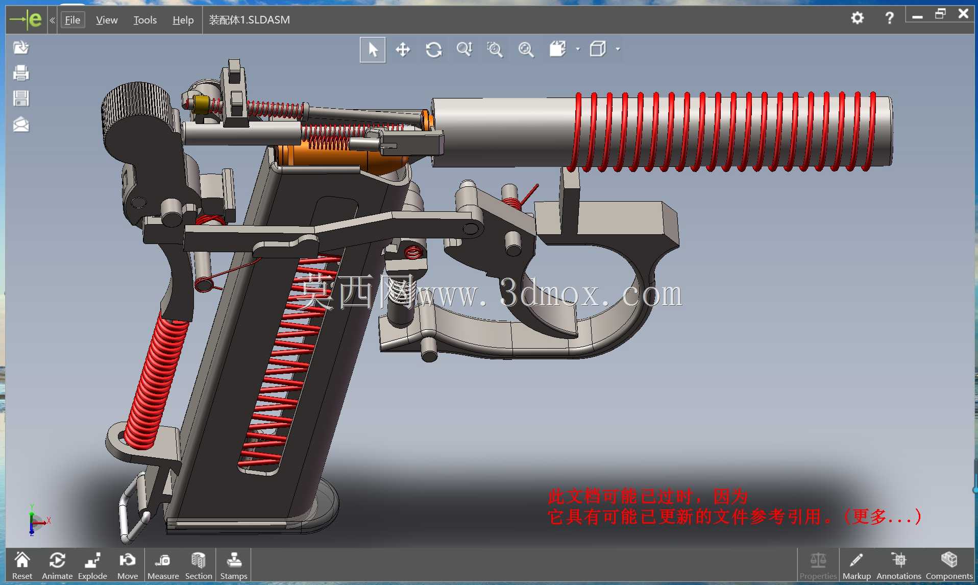
Task: Open the File menu
Action: click(72, 20)
